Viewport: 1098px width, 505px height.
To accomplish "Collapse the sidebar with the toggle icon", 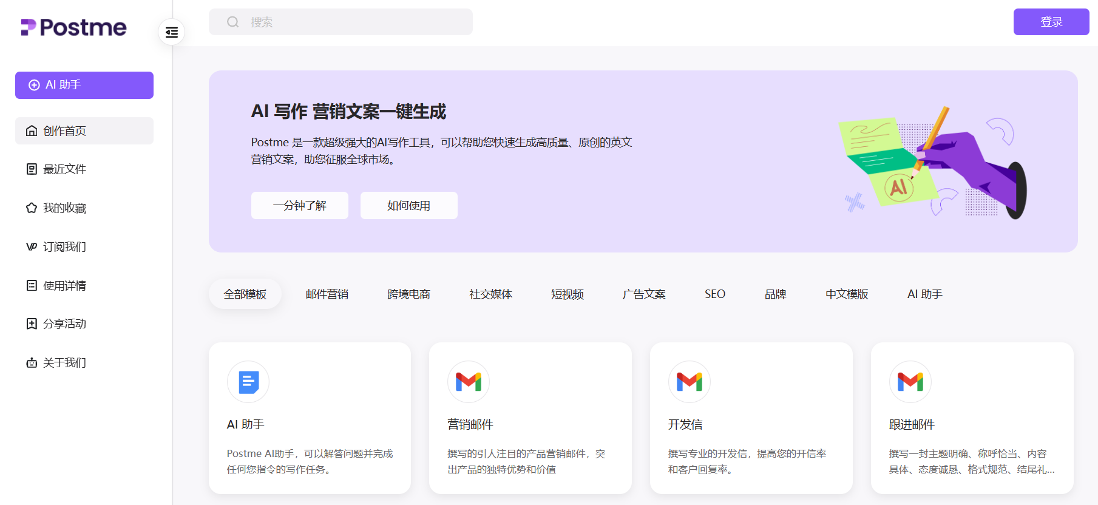I will pyautogui.click(x=172, y=32).
